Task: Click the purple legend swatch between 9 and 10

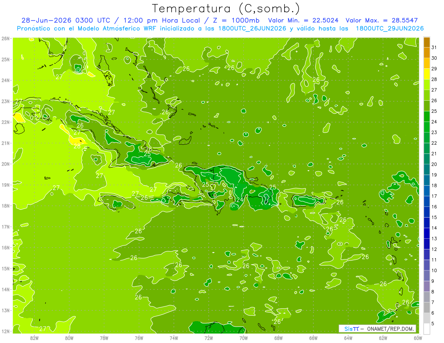Action: [x=427, y=276]
